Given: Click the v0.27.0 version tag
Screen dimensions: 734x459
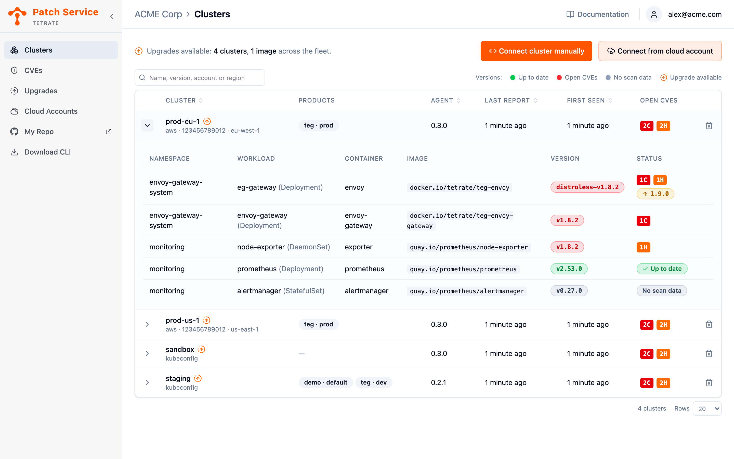Looking at the screenshot, I should coord(569,290).
